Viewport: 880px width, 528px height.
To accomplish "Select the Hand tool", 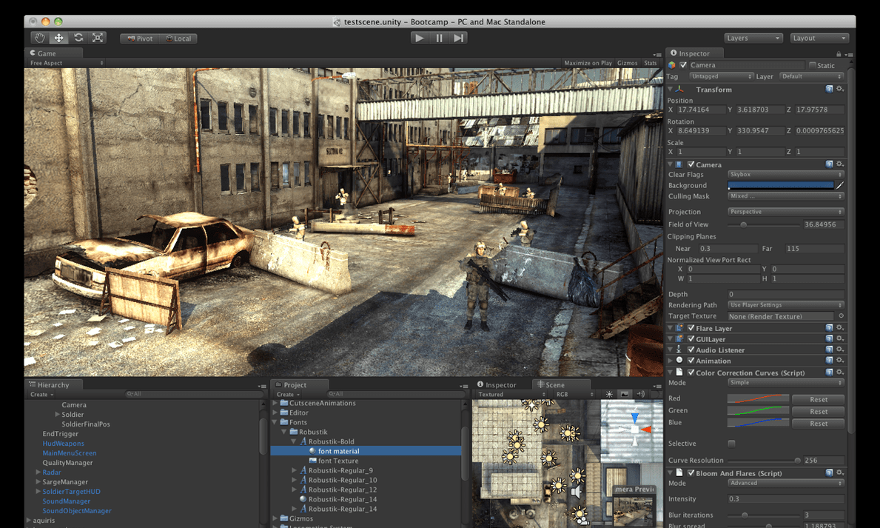I will pos(39,39).
